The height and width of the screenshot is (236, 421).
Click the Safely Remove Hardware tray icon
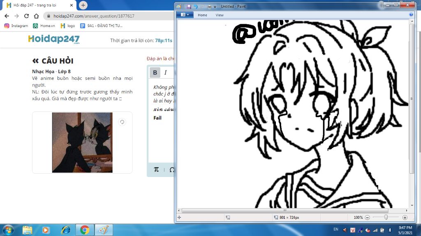pyautogui.click(x=360, y=230)
